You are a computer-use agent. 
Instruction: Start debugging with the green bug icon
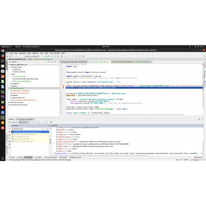click(x=47, y=56)
